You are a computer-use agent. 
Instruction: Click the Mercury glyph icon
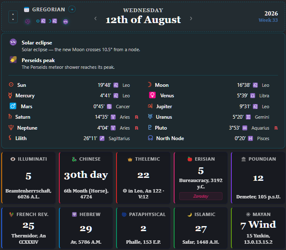tap(10, 96)
